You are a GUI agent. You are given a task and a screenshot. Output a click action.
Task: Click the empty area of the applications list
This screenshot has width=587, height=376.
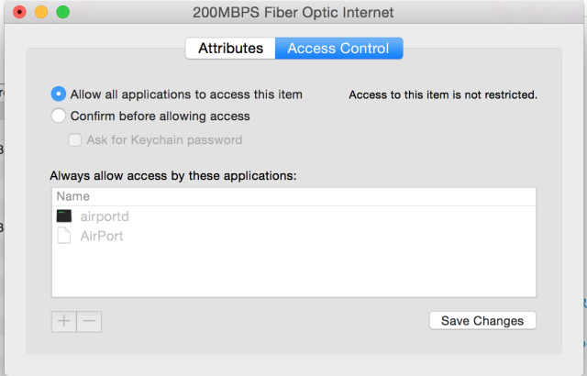(x=293, y=271)
